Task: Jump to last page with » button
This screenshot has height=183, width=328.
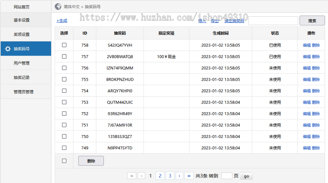Action: 189,176
